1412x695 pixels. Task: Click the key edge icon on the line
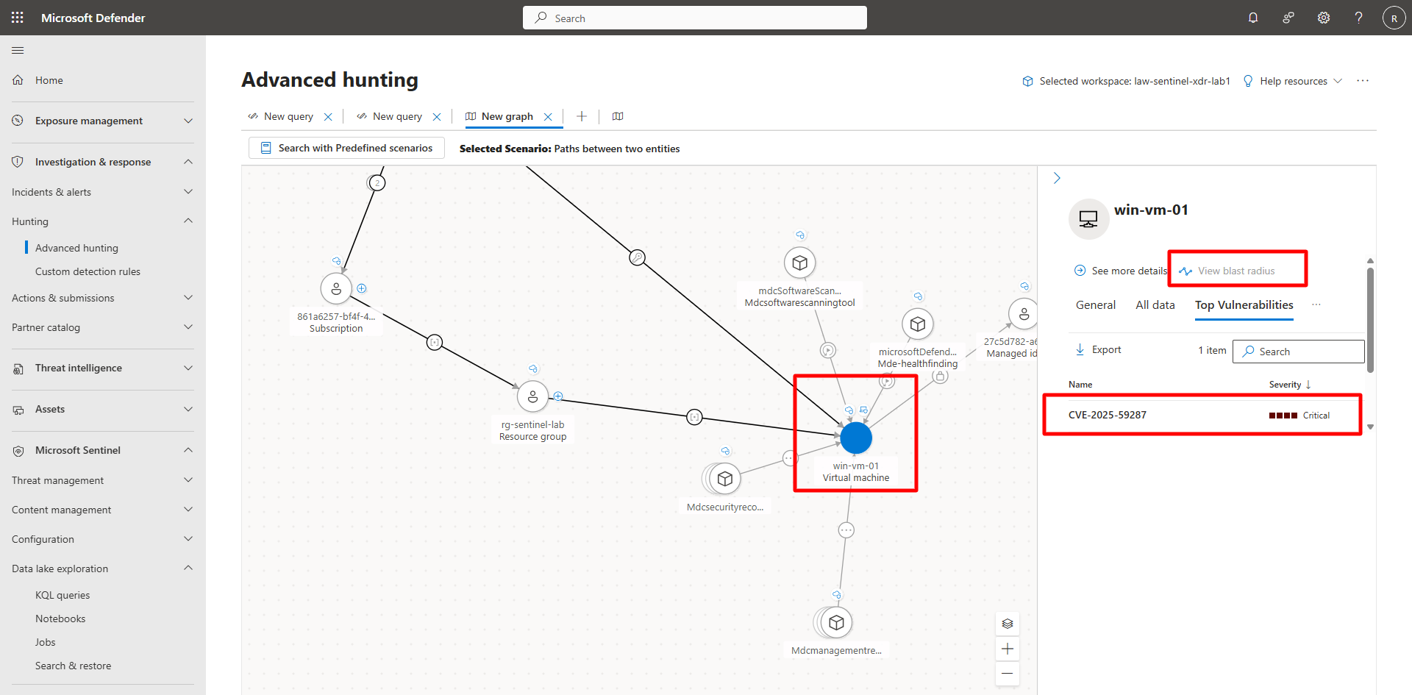638,257
